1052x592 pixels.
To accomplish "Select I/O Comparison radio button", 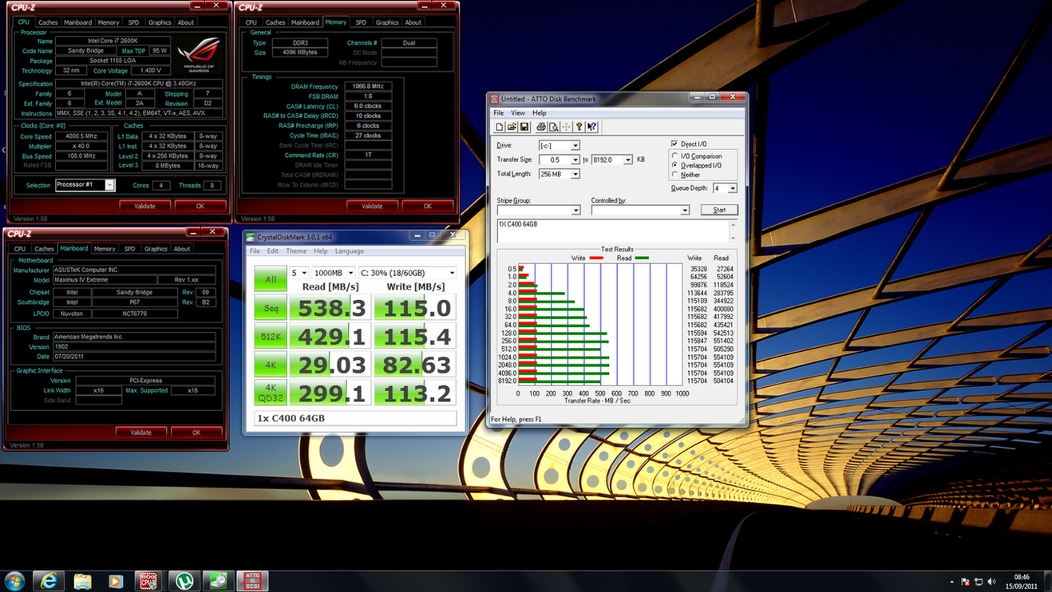I will pos(675,156).
